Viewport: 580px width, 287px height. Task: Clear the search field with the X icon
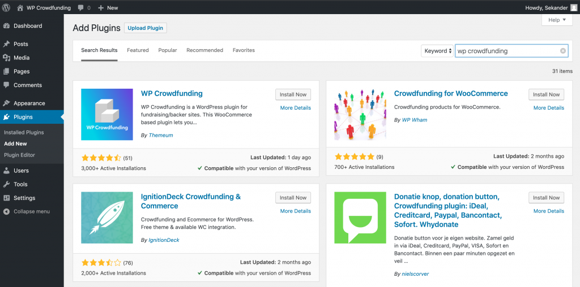(563, 51)
